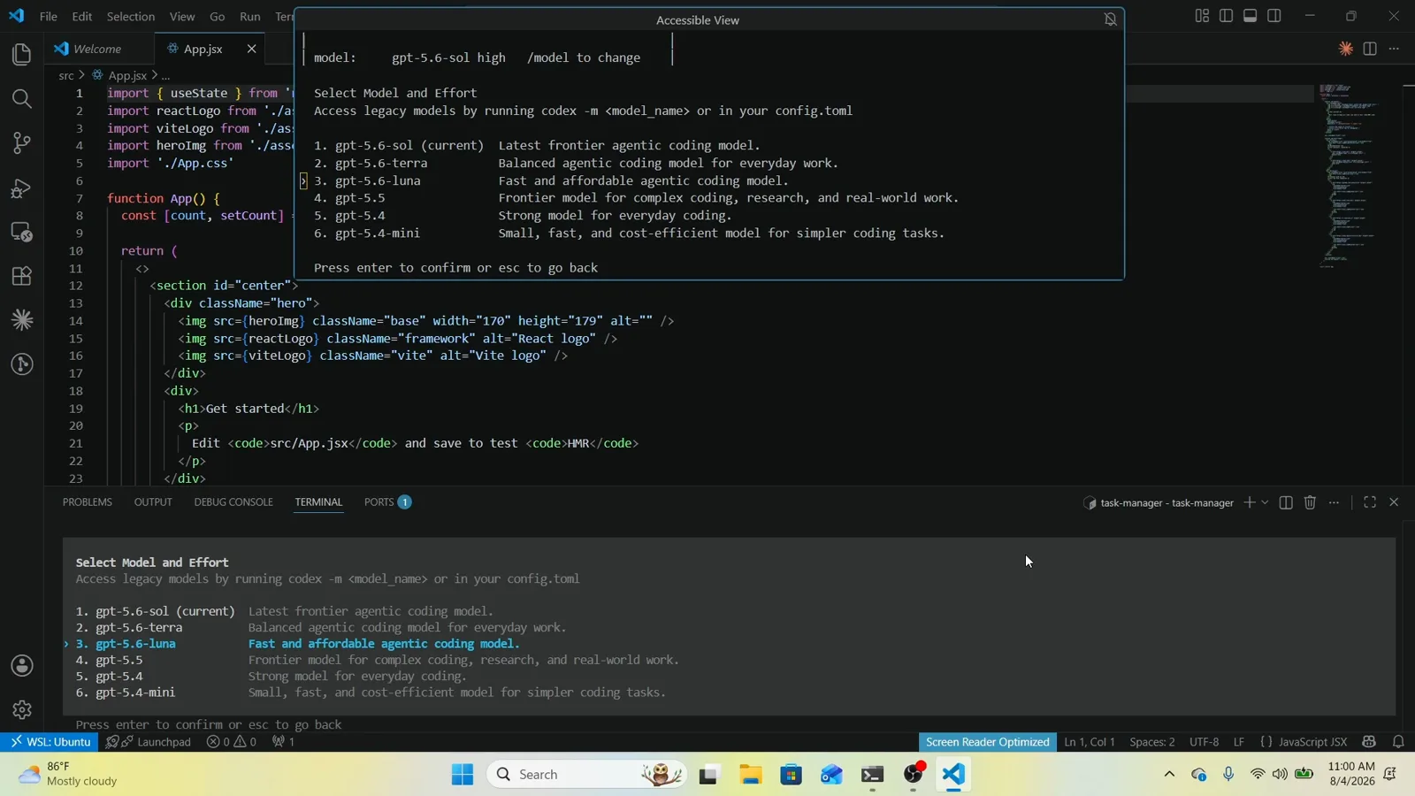Toggle the bottom Panel visibility

tap(1251, 16)
